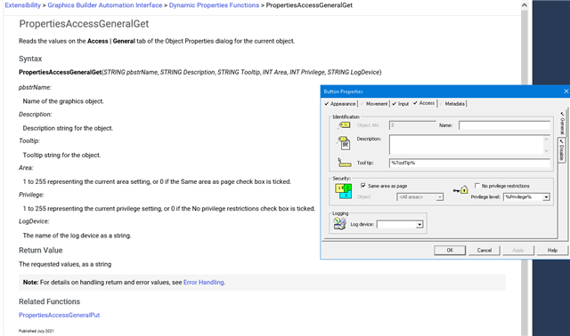Image resolution: width=570 pixels, height=336 pixels.
Task: Open the Extensibility breadcrumb link
Action: tap(23, 5)
